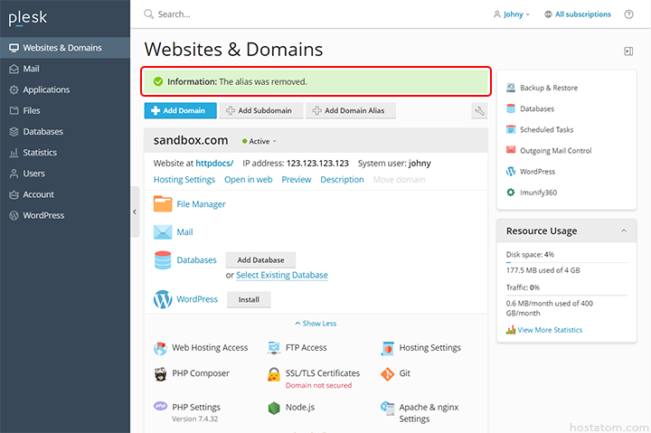
Task: Expand the Active status dropdown
Action: coord(259,141)
